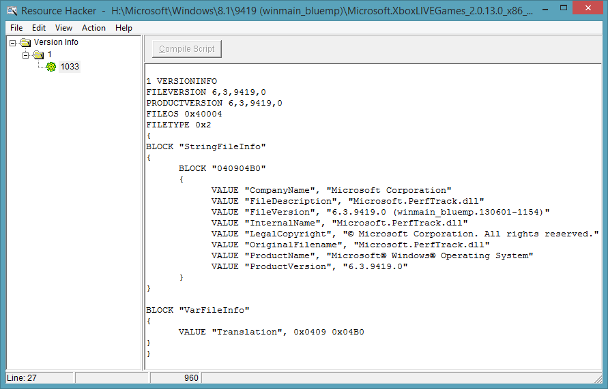608x389 pixels.
Task: Select the Version Info tree label
Action: [x=56, y=42]
